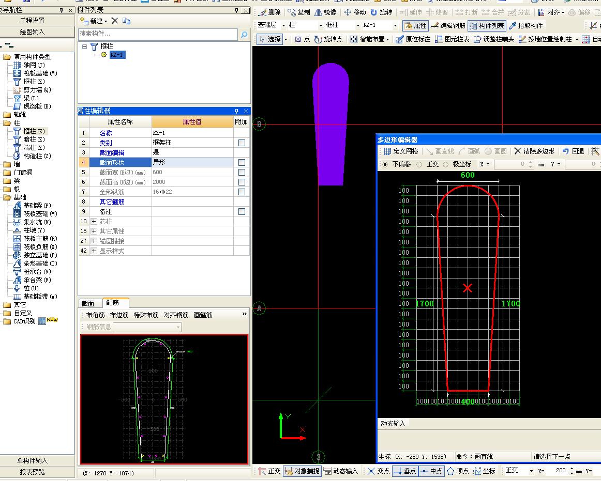Expand the 其它属性 property group
This screenshot has width=601, height=481.
click(94, 231)
